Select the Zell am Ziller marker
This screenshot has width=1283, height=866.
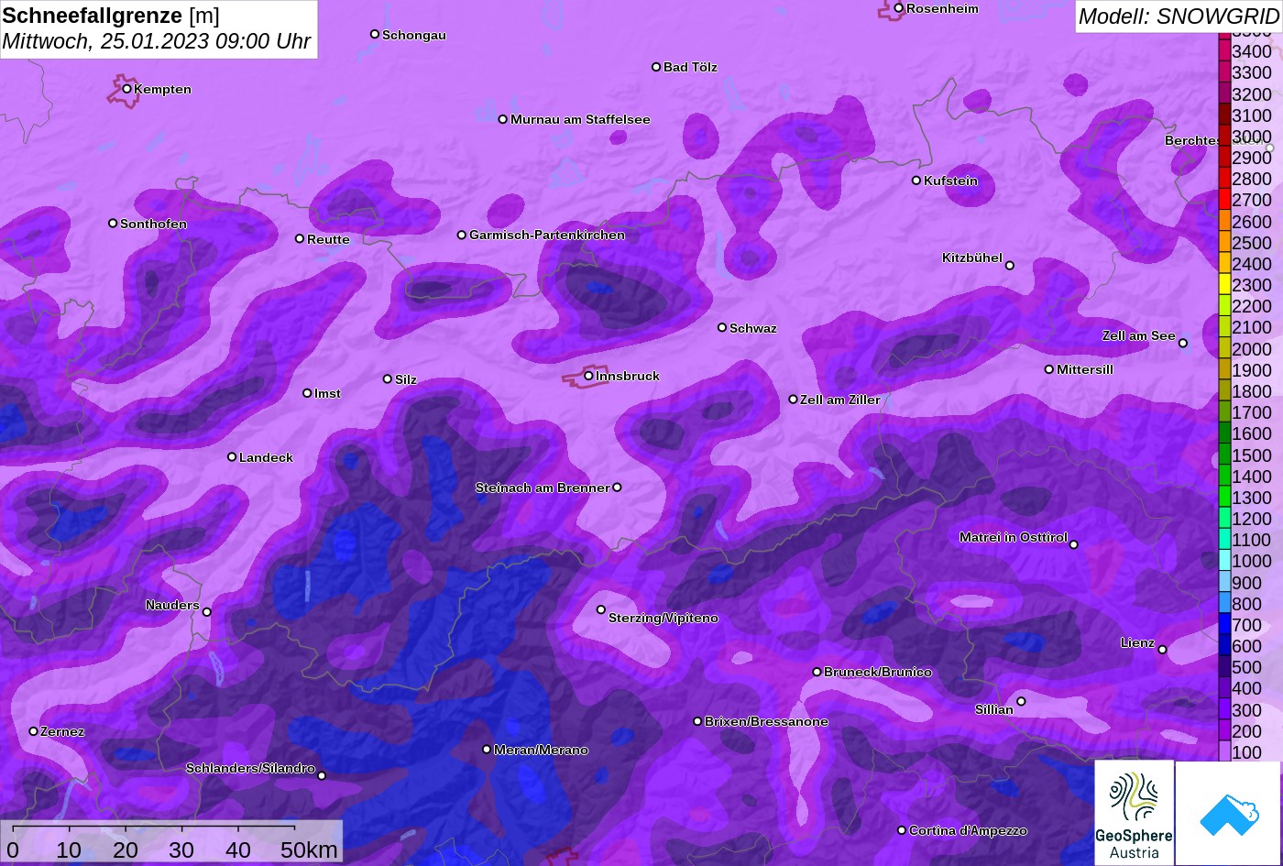pyautogui.click(x=794, y=400)
